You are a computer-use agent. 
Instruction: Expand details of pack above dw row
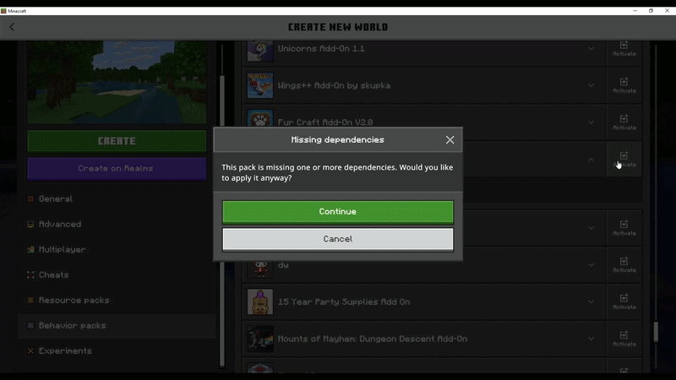click(591, 228)
